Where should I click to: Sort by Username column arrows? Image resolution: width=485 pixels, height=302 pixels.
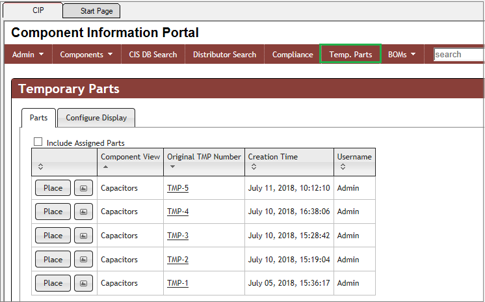[342, 167]
